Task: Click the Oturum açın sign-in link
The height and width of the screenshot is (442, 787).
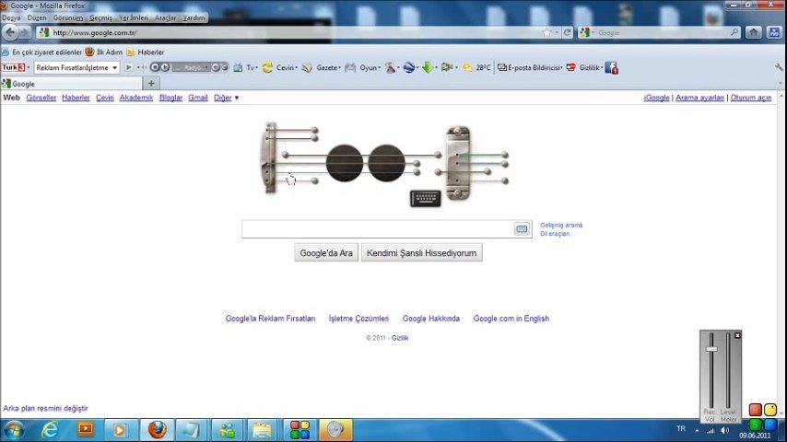Action: [751, 98]
